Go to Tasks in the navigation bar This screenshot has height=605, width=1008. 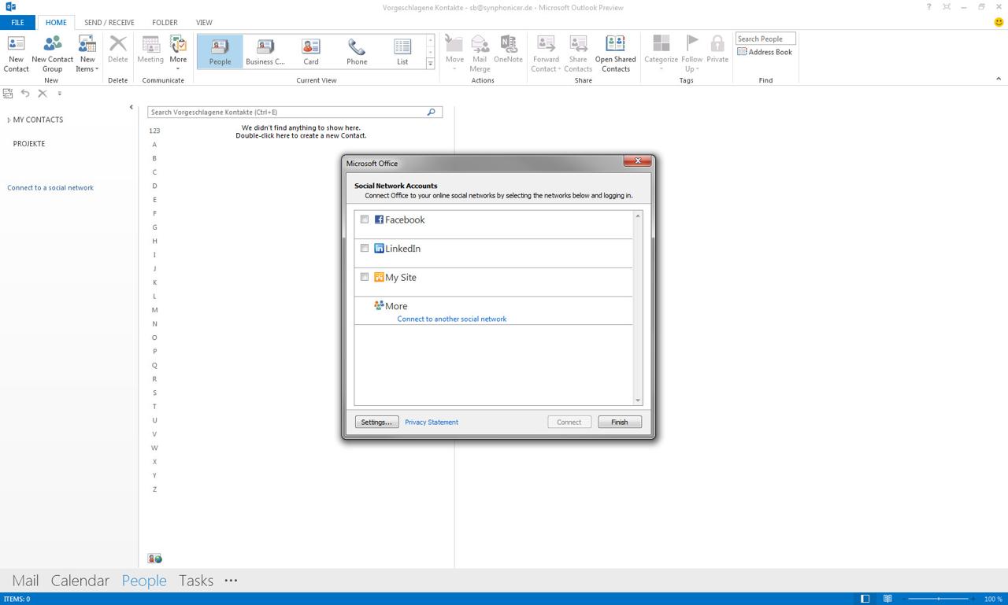pos(196,581)
